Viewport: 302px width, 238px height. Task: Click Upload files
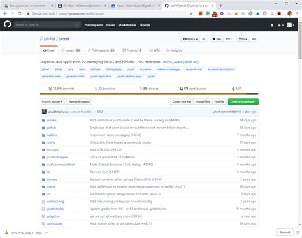click(x=203, y=101)
